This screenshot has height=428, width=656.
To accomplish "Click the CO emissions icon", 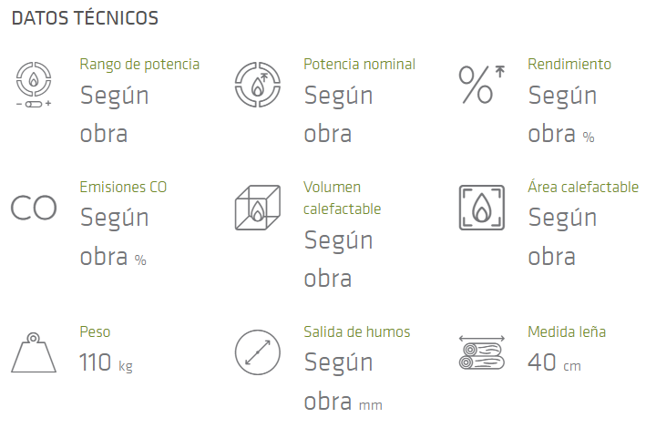I will point(34,208).
